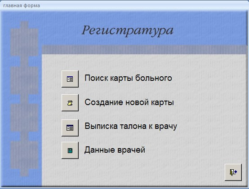Viewport: 249px width, 189px height.
Task: Click the 'Поиск карты больного' label
Action: (x=128, y=78)
